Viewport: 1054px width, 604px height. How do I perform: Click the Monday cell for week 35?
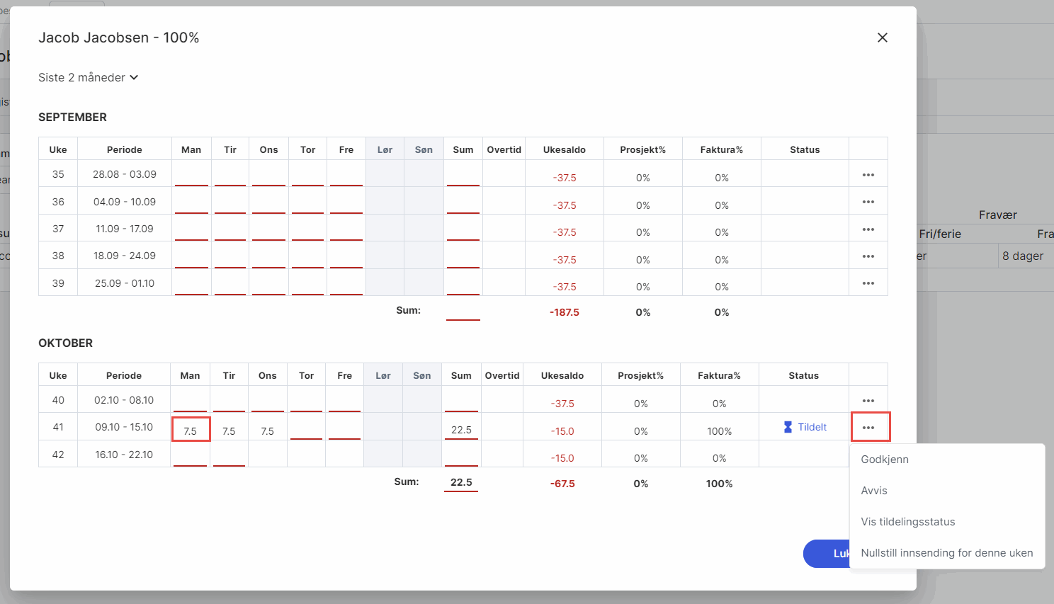pyautogui.click(x=191, y=174)
